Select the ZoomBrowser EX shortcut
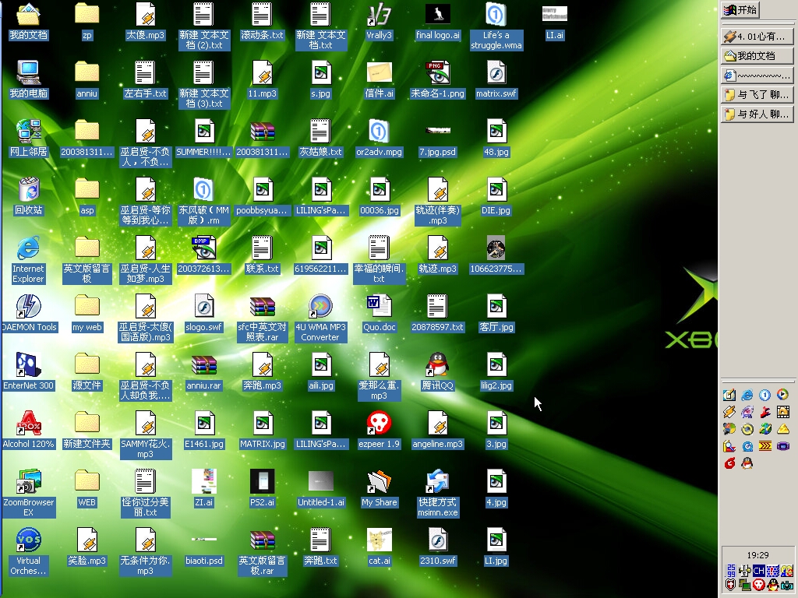This screenshot has width=798, height=598. [x=29, y=493]
